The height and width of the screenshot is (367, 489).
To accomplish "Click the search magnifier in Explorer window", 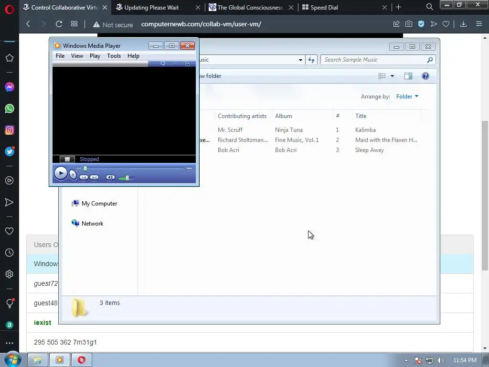I will [430, 60].
